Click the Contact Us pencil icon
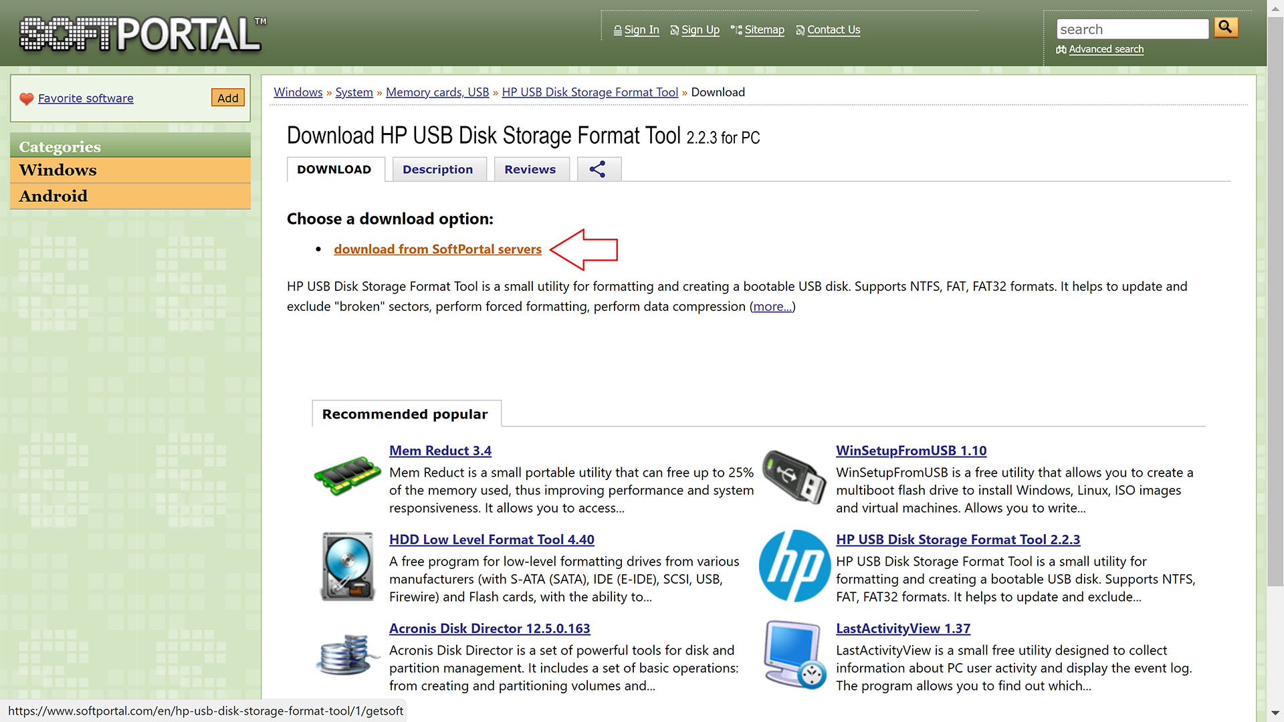The image size is (1284, 722). click(800, 31)
